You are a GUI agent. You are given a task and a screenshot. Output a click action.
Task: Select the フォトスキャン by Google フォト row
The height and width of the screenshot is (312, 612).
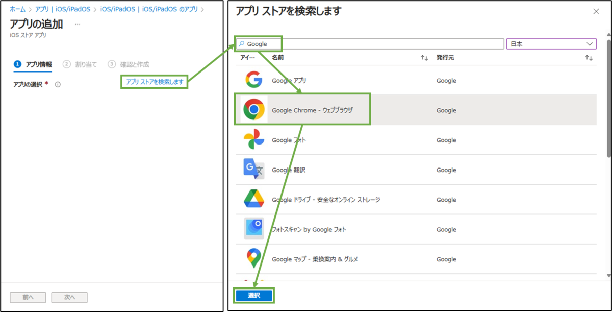point(415,229)
